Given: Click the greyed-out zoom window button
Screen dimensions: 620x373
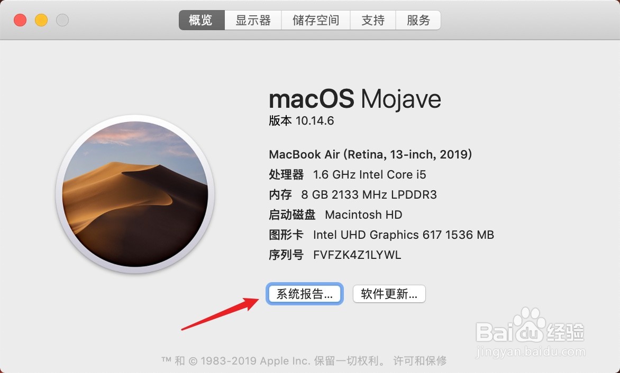Looking at the screenshot, I should [x=62, y=20].
